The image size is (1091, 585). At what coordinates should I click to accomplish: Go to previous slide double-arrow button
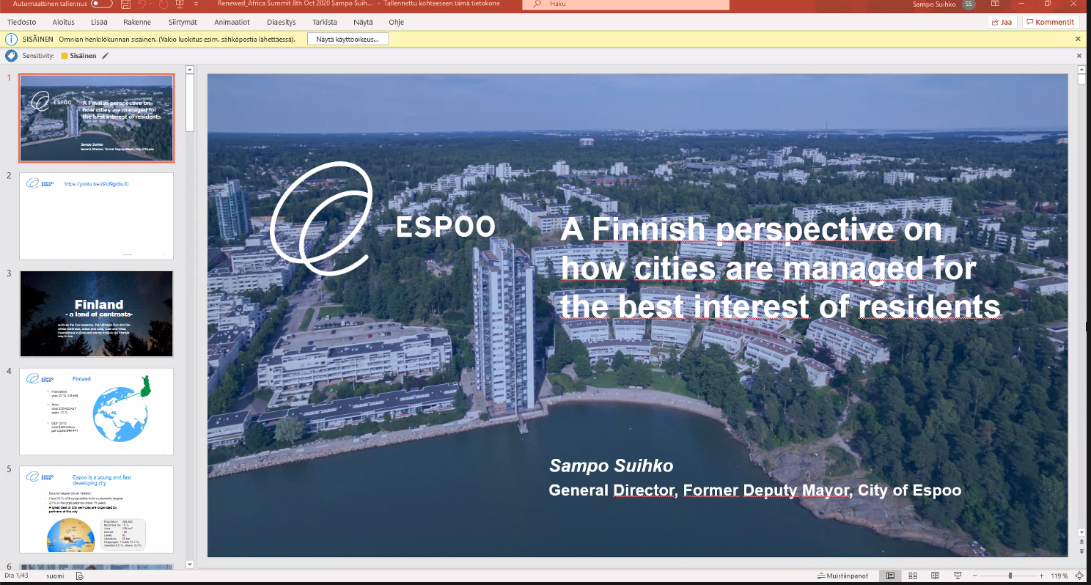(1081, 542)
